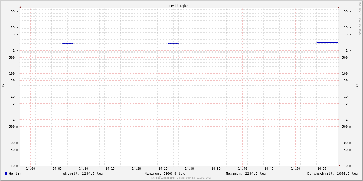
Task: Click the right axis 100 label
Action: pyautogui.click(x=345, y=74)
